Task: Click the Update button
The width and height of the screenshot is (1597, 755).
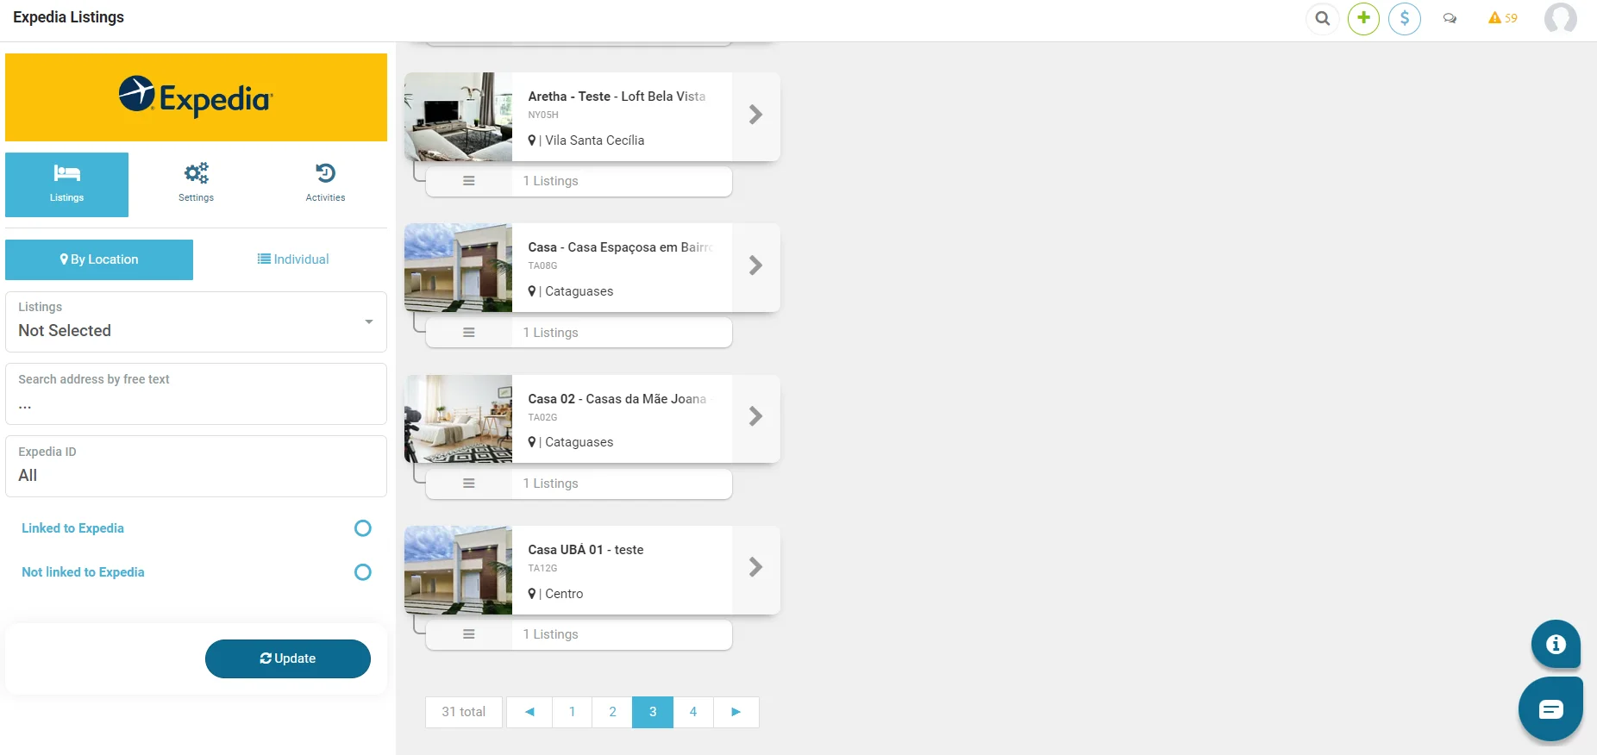Action: click(288, 658)
